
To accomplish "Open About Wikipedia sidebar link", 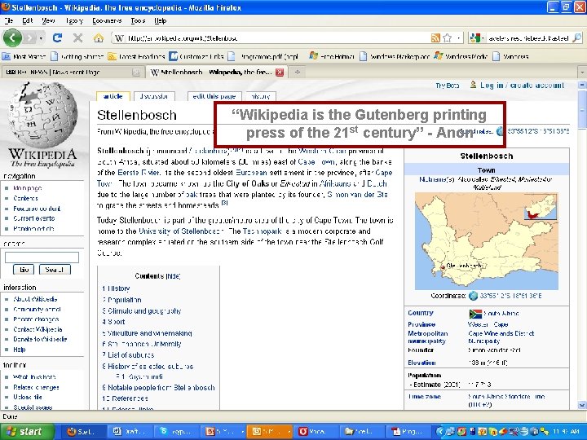I will pos(35,299).
